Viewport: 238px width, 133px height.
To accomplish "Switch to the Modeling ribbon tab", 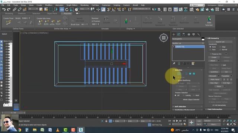I will point(9,13).
